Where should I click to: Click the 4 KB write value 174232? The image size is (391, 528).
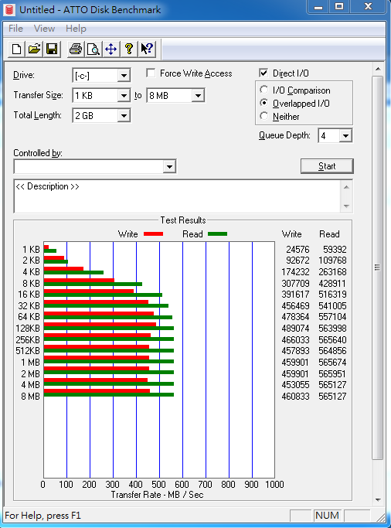(295, 272)
